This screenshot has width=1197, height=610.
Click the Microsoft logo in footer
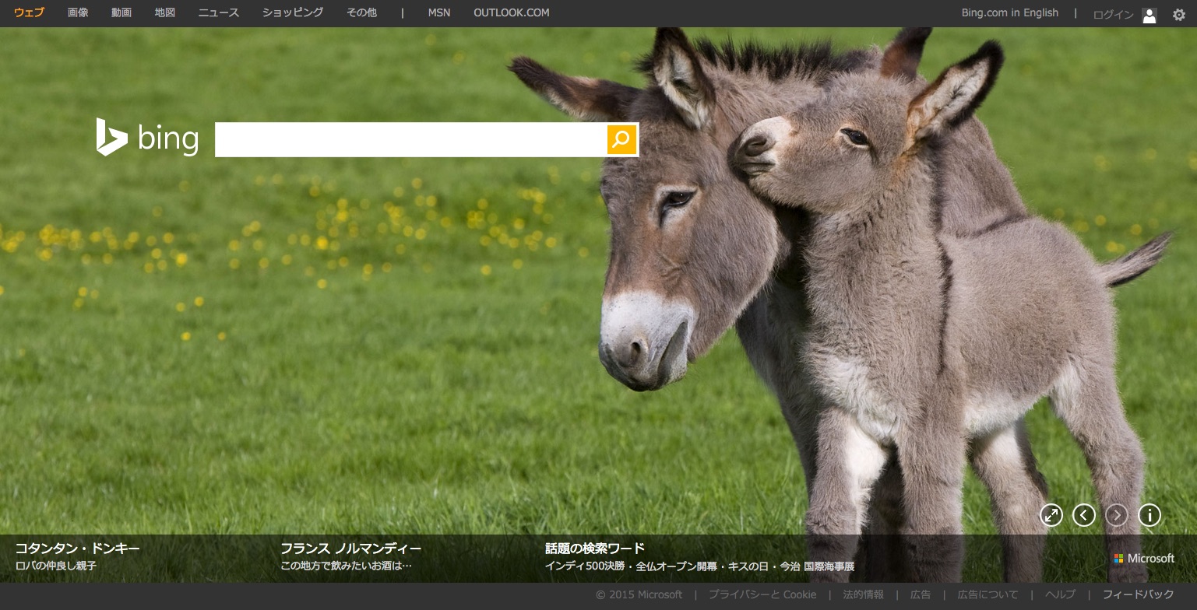pos(1144,558)
